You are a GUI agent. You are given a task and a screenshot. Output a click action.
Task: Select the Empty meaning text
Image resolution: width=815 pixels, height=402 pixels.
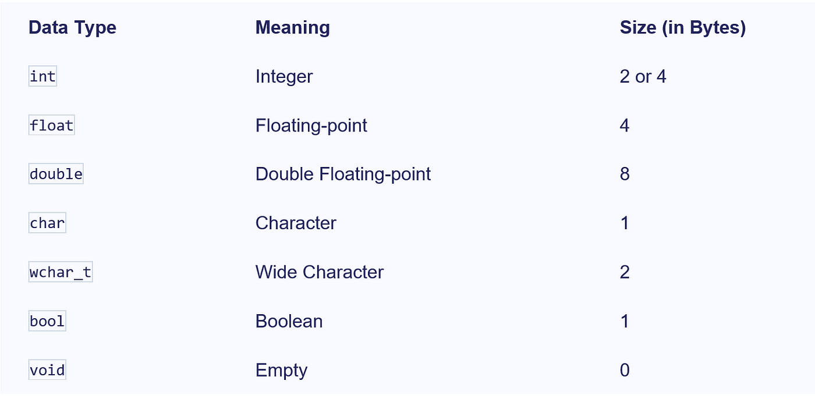281,370
